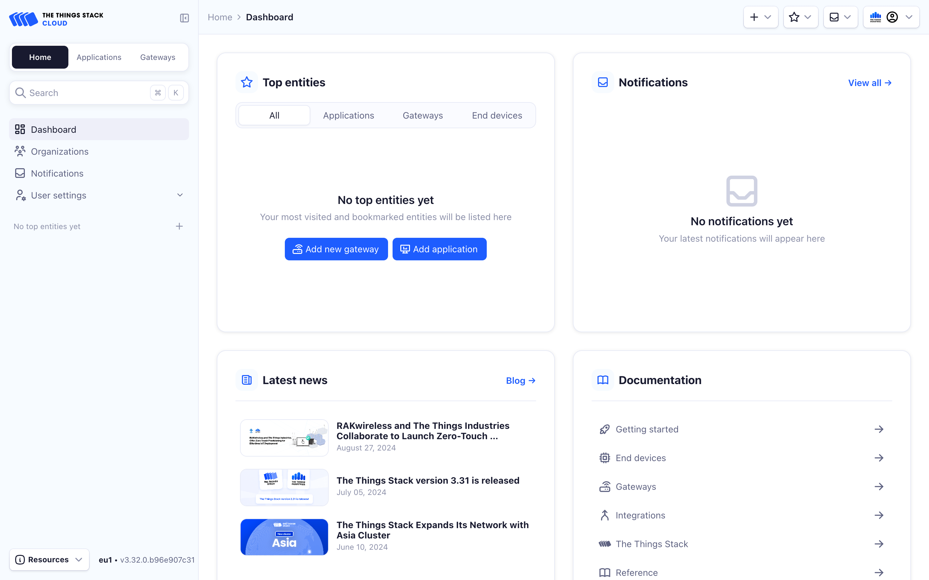Filter top entities by Gateways
The width and height of the screenshot is (929, 580).
click(423, 115)
